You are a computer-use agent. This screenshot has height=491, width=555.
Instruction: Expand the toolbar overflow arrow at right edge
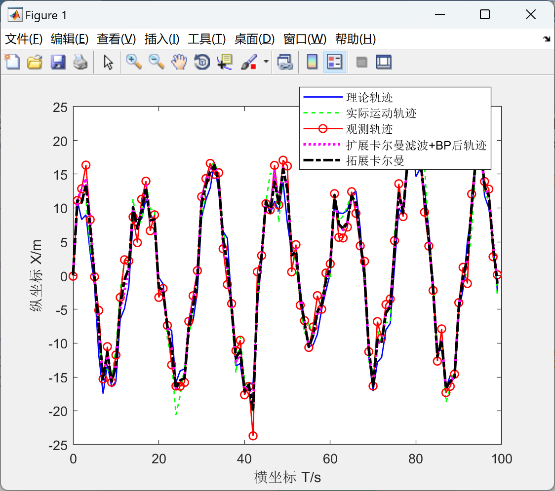point(547,39)
